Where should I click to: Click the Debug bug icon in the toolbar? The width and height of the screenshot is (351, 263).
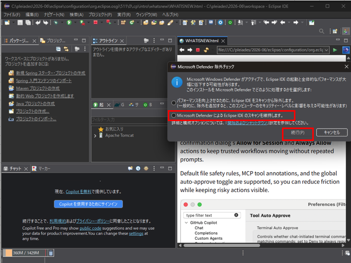click(x=56, y=23)
